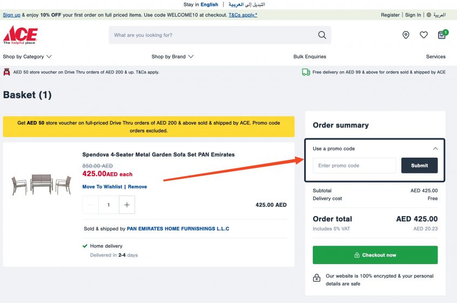
Task: Submit the promo code
Action: pos(419,165)
